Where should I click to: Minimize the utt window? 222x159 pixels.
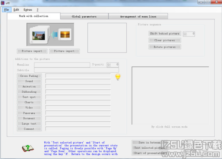[201, 2]
